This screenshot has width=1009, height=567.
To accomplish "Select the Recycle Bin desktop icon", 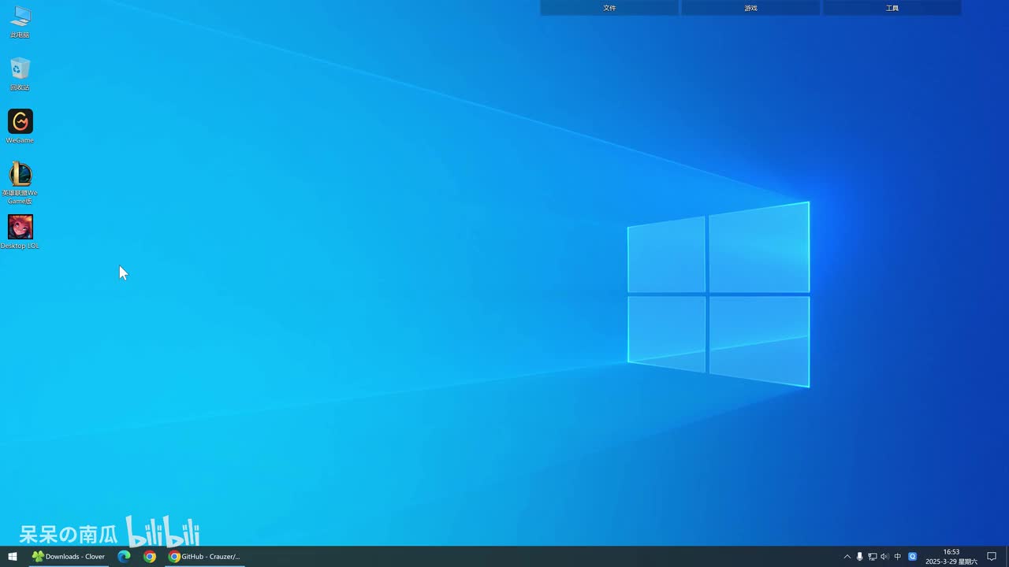I will tap(20, 74).
